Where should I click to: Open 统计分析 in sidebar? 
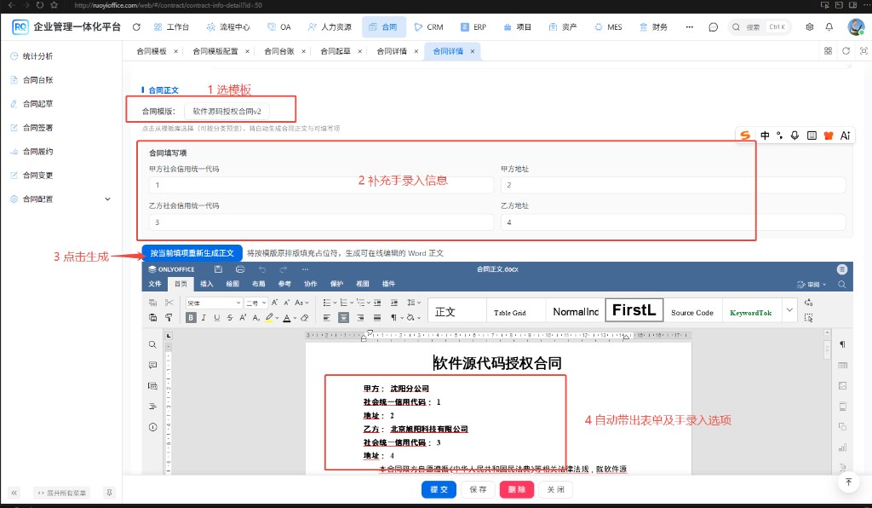point(37,56)
